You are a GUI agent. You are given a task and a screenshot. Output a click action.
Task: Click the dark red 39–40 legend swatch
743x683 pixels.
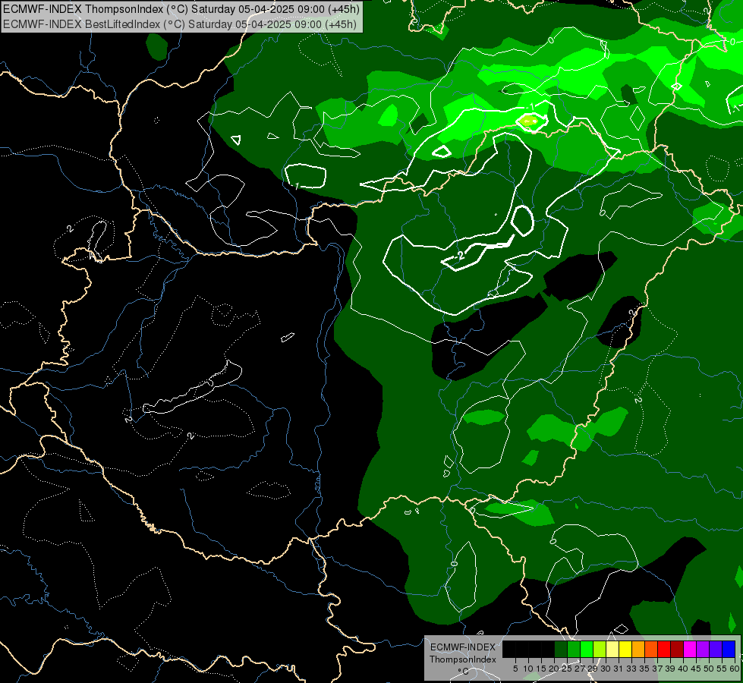point(677,649)
